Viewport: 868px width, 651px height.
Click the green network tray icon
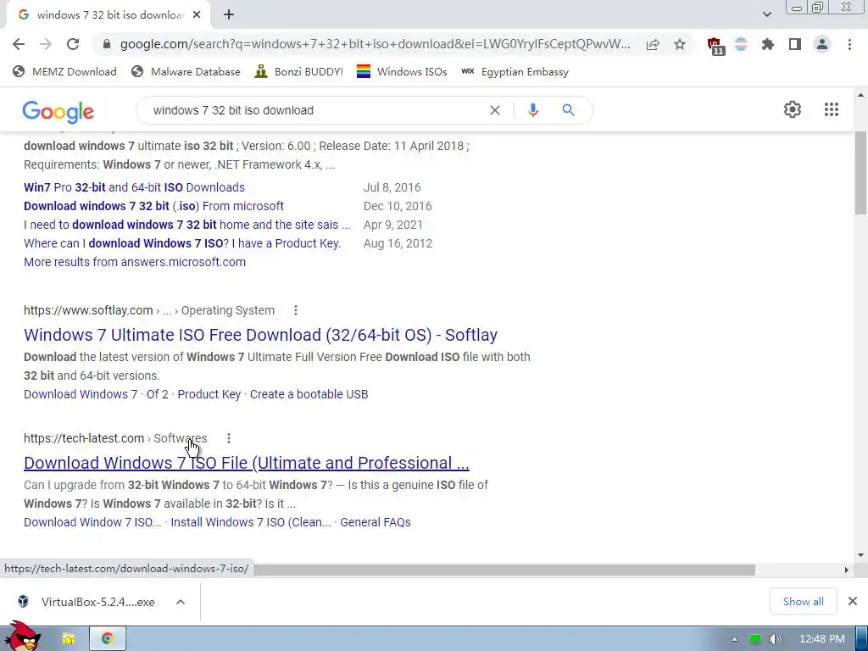tap(754, 639)
